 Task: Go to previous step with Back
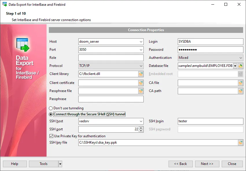click(181, 164)
